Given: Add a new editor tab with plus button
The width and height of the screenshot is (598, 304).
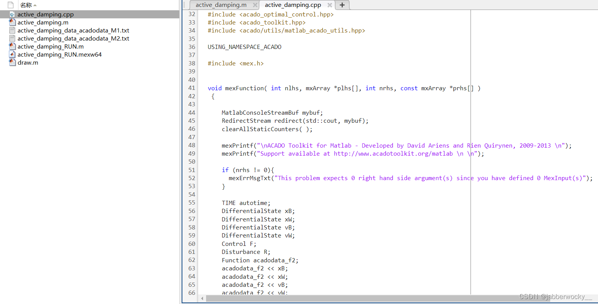Looking at the screenshot, I should tap(342, 5).
